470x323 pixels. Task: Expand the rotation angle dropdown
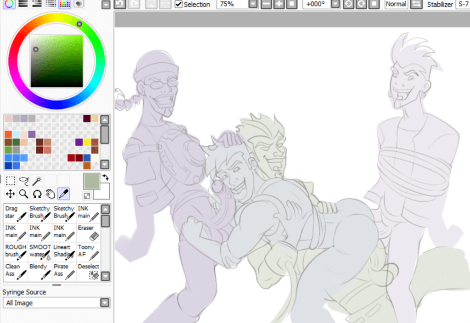pyautogui.click(x=335, y=4)
